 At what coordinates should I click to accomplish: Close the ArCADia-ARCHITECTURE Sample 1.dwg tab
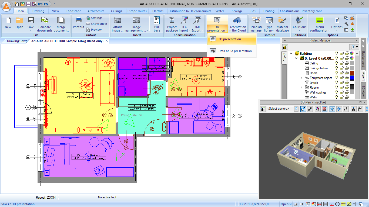107,41
